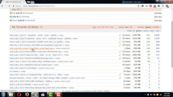Open the orange Camtasia recorder taskbar icon
Viewport: 173px width, 97px height.
(58, 95)
